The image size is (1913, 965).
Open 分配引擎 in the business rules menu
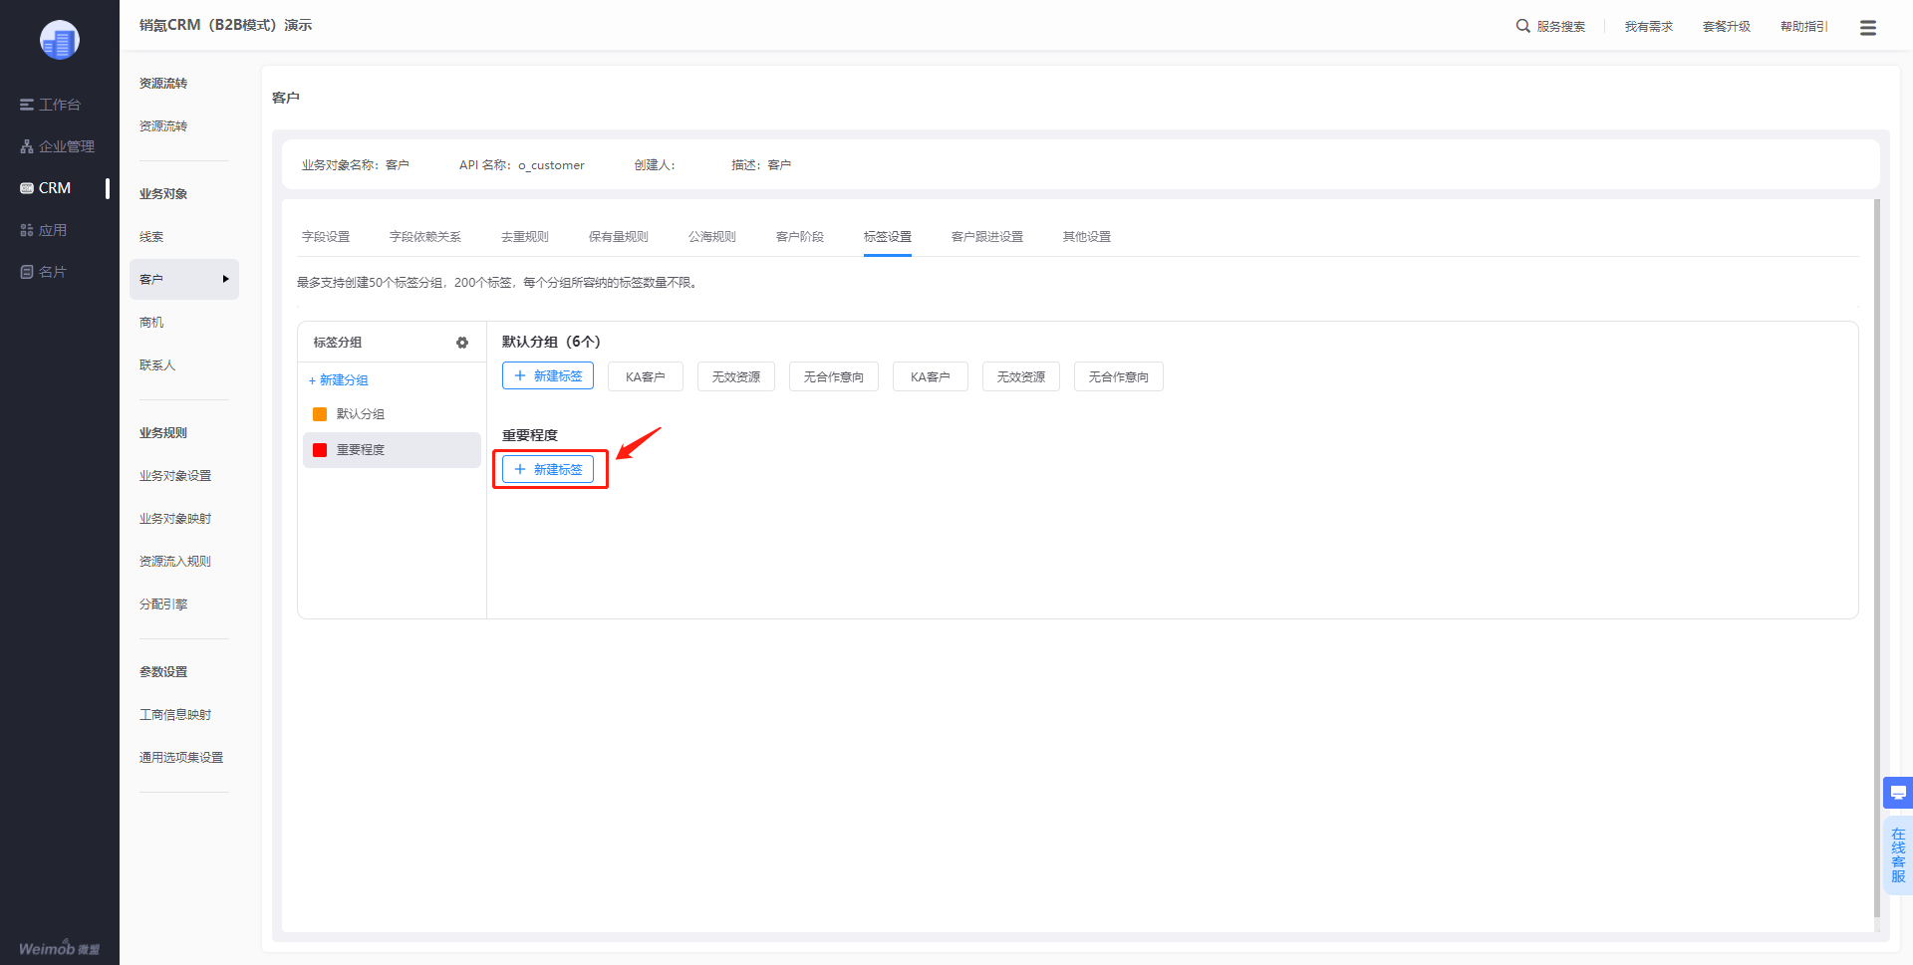163,604
